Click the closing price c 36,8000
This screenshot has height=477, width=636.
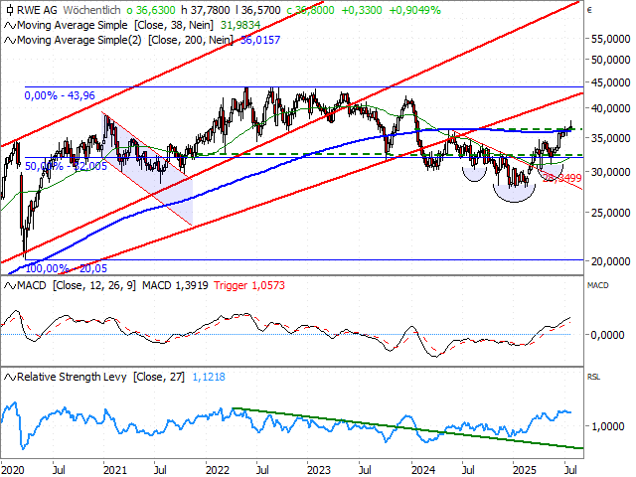coord(310,10)
